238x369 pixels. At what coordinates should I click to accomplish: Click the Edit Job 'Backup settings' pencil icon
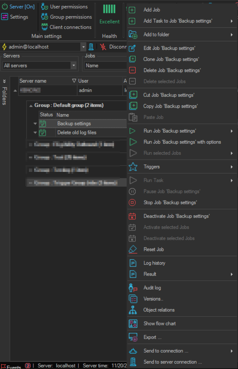click(x=133, y=48)
